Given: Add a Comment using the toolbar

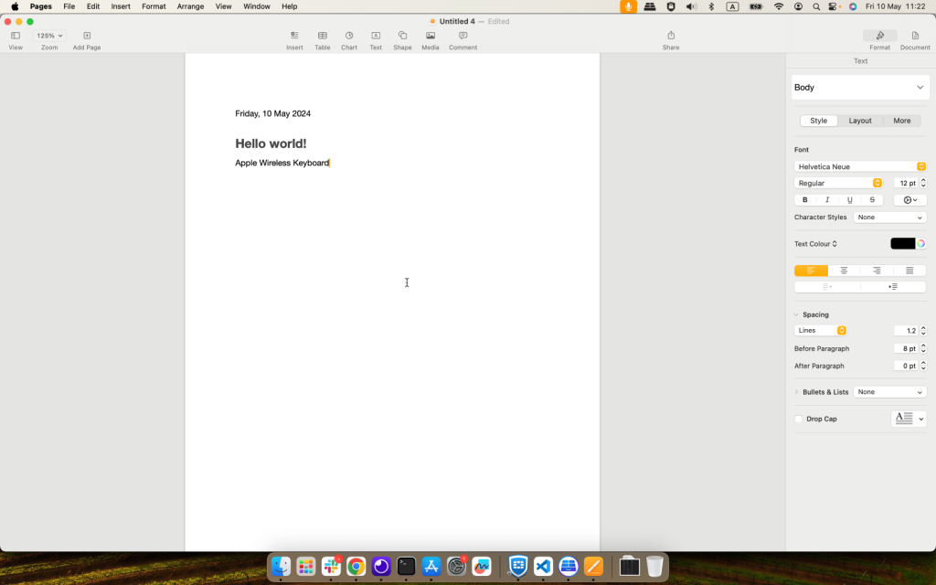Looking at the screenshot, I should point(463,37).
